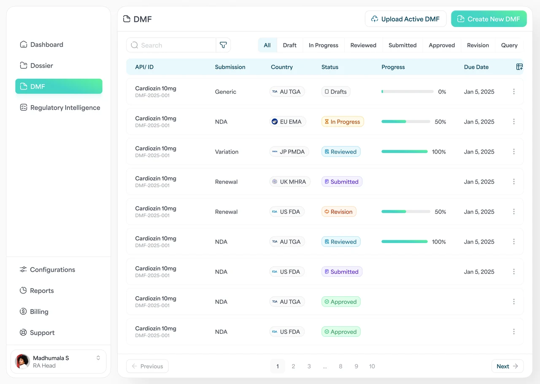The height and width of the screenshot is (384, 540).
Task: Go to page 2
Action: (293, 366)
